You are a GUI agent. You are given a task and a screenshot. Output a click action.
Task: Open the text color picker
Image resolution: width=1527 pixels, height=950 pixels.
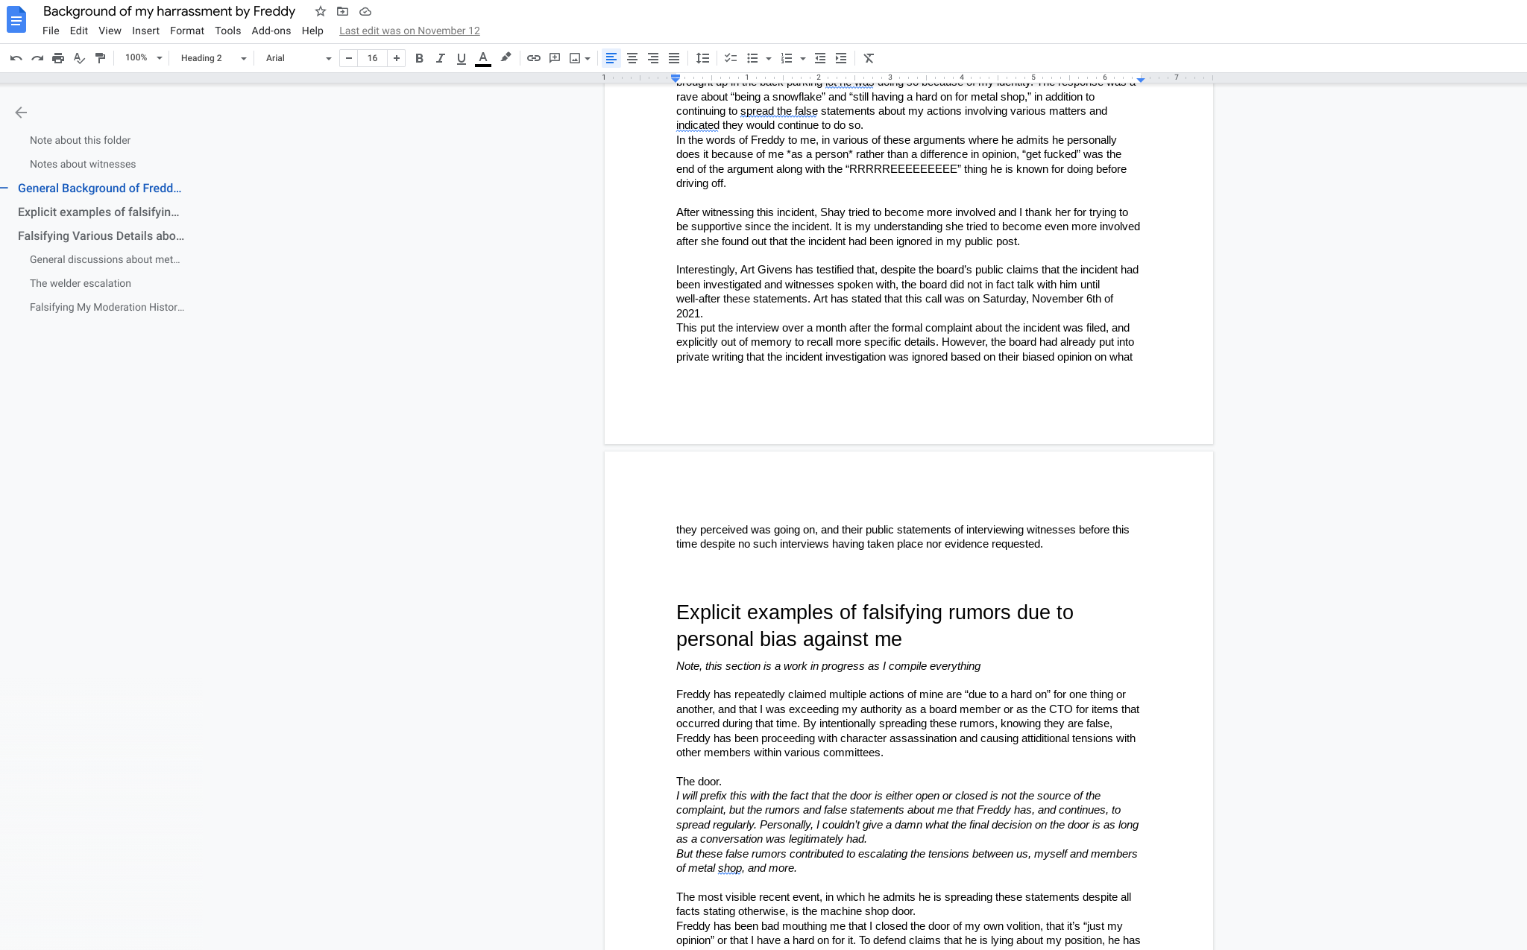point(483,58)
